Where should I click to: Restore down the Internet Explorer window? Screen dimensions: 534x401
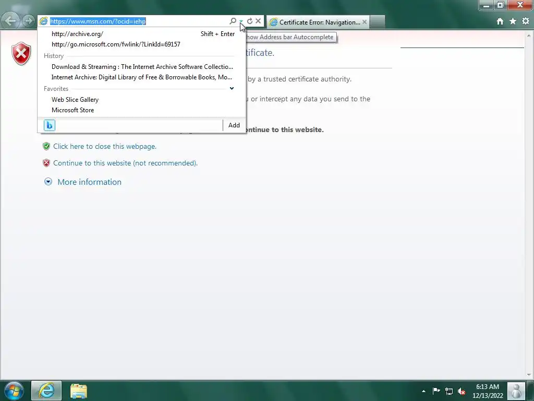click(500, 5)
